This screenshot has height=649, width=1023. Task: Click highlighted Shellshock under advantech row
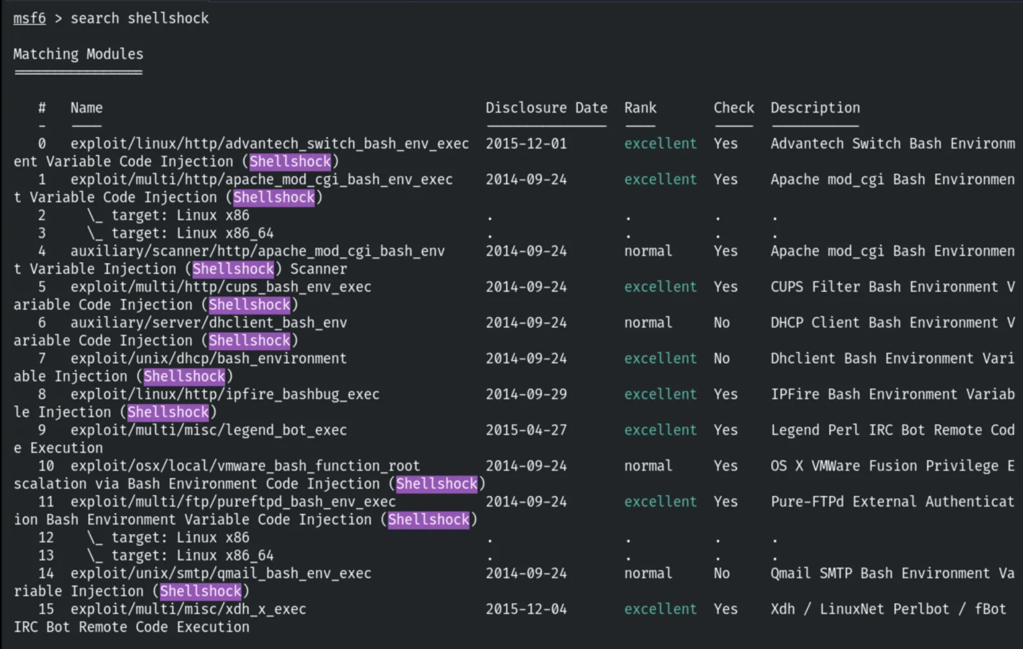point(290,161)
